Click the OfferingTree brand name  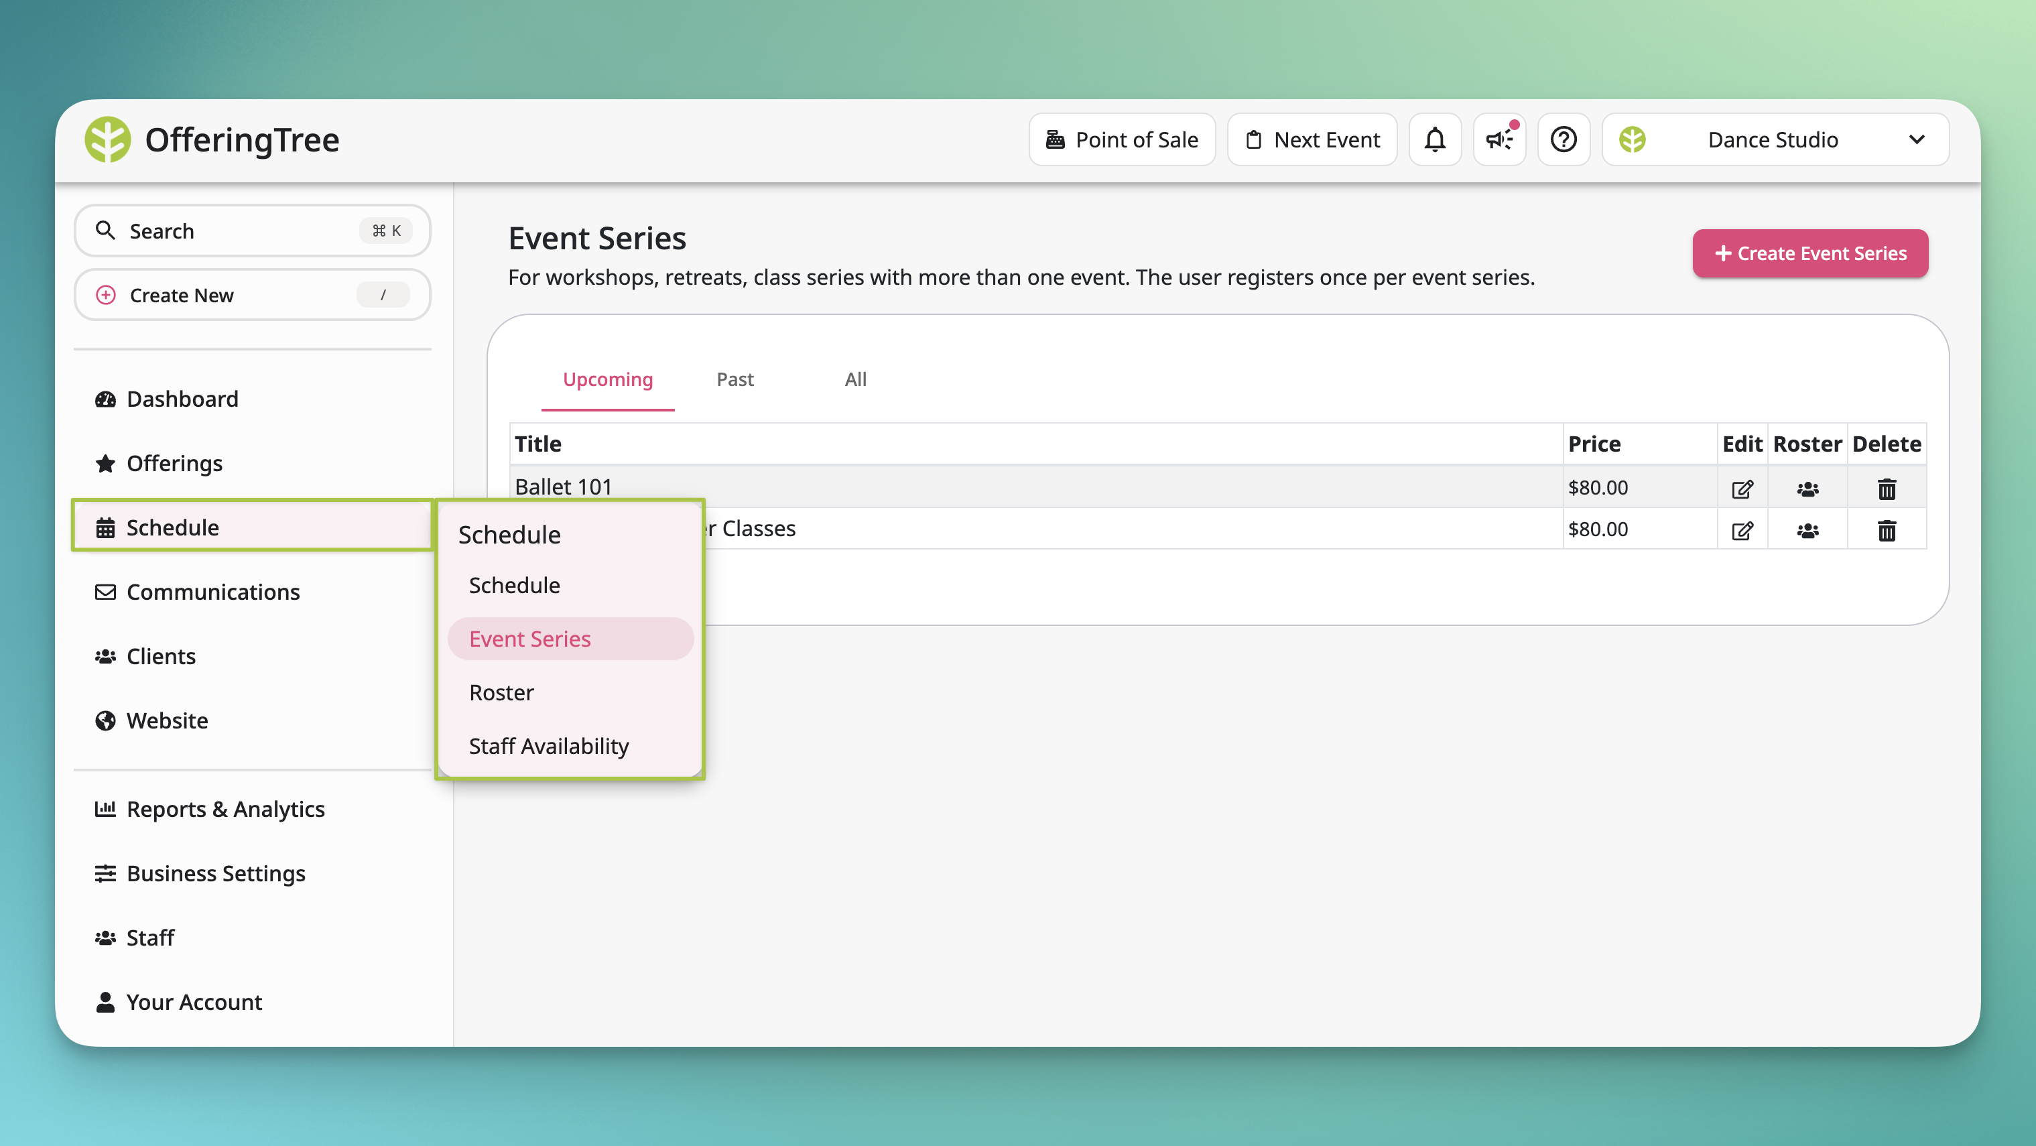(242, 140)
